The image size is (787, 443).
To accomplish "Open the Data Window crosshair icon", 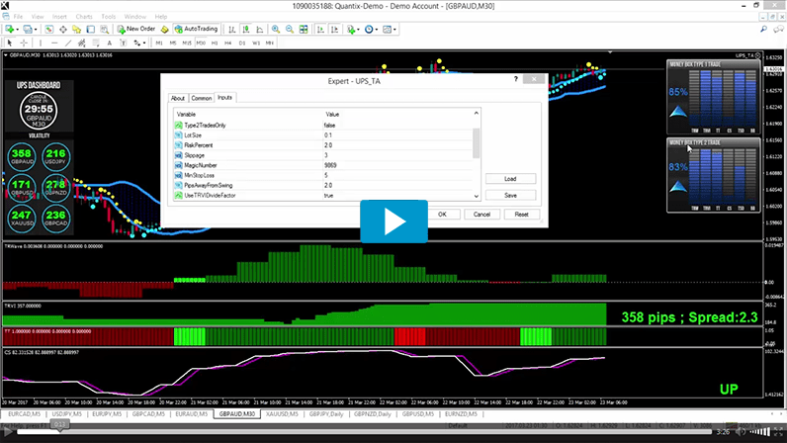I will [62, 30].
